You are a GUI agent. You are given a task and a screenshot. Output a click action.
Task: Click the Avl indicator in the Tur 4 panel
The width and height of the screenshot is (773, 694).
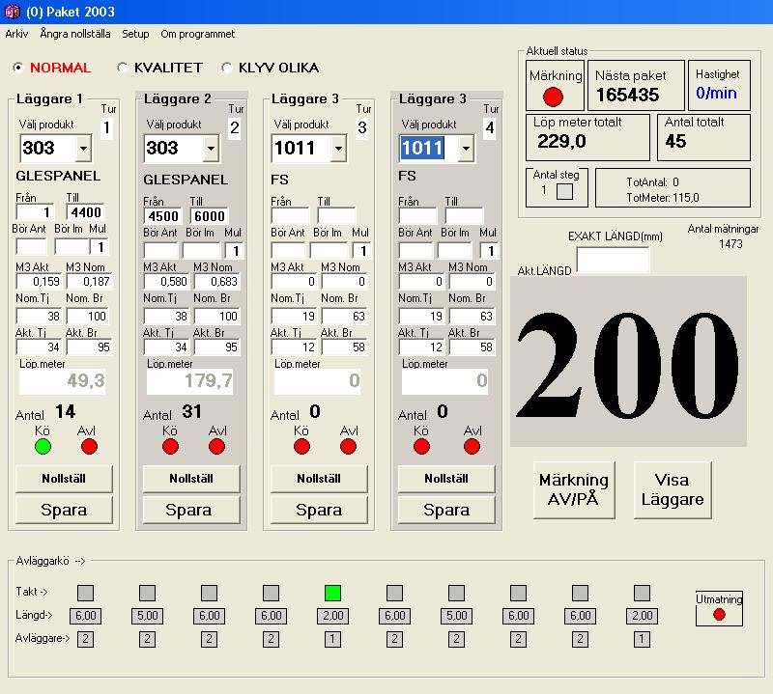[x=472, y=447]
